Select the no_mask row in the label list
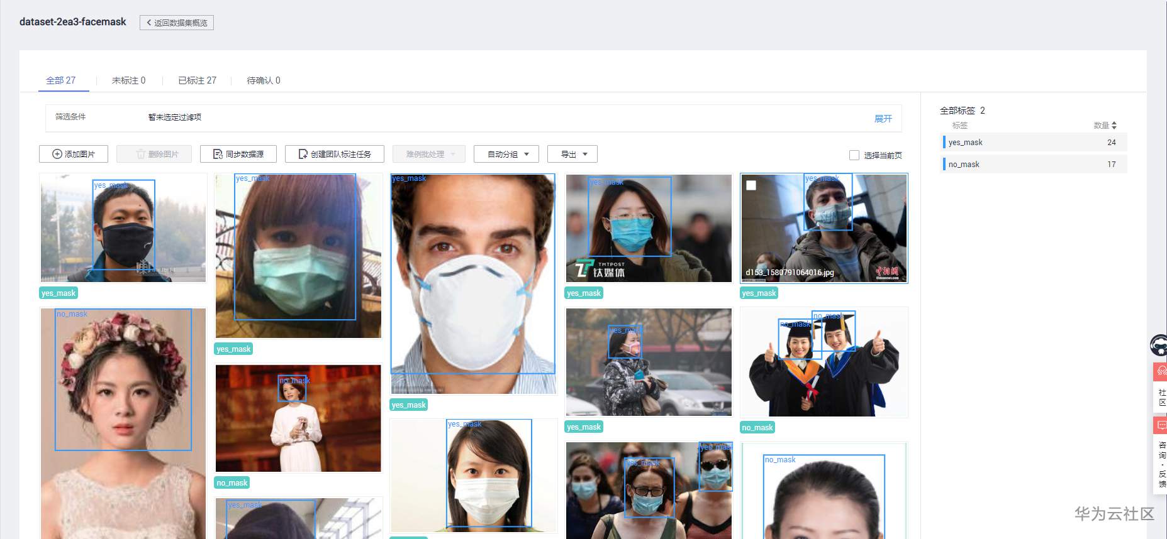1167x539 pixels. coord(1034,165)
